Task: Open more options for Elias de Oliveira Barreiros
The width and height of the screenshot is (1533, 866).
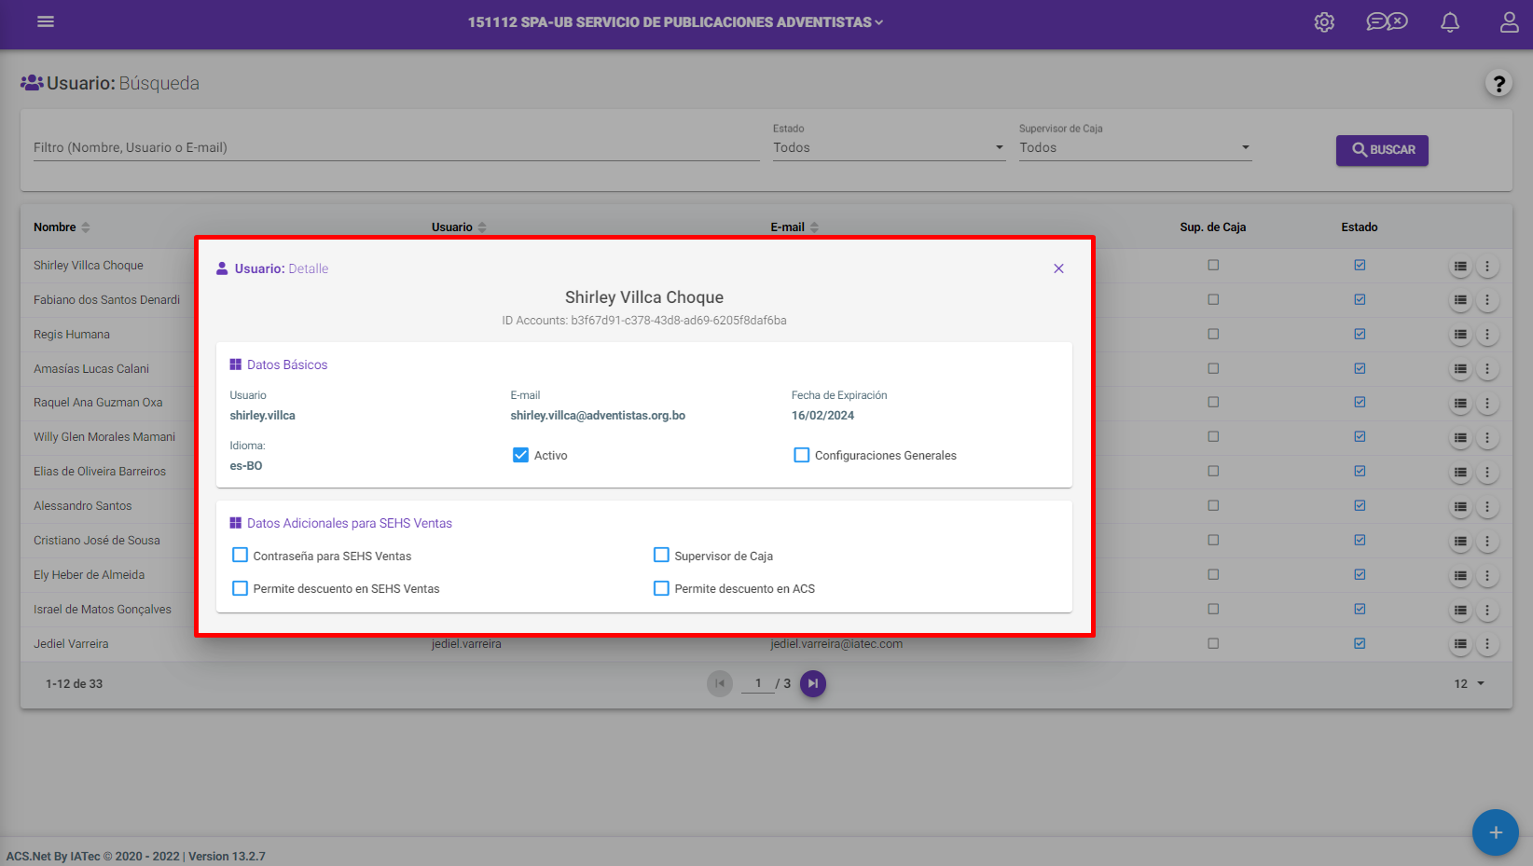Action: coord(1487,473)
